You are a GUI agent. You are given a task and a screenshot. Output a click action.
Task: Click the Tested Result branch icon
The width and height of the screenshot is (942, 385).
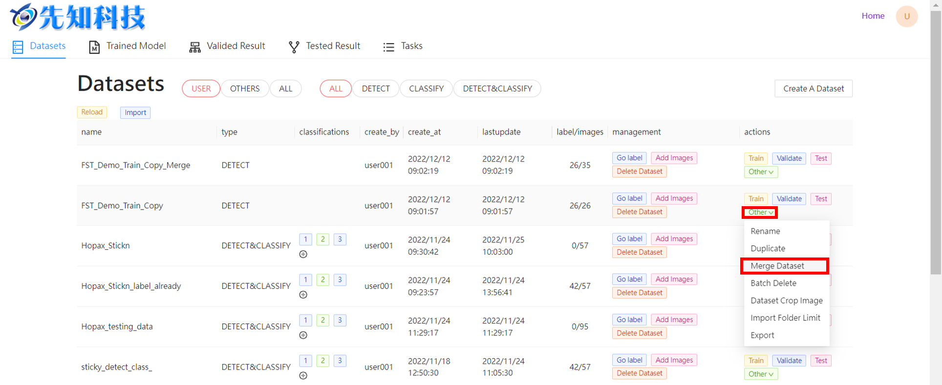(294, 47)
